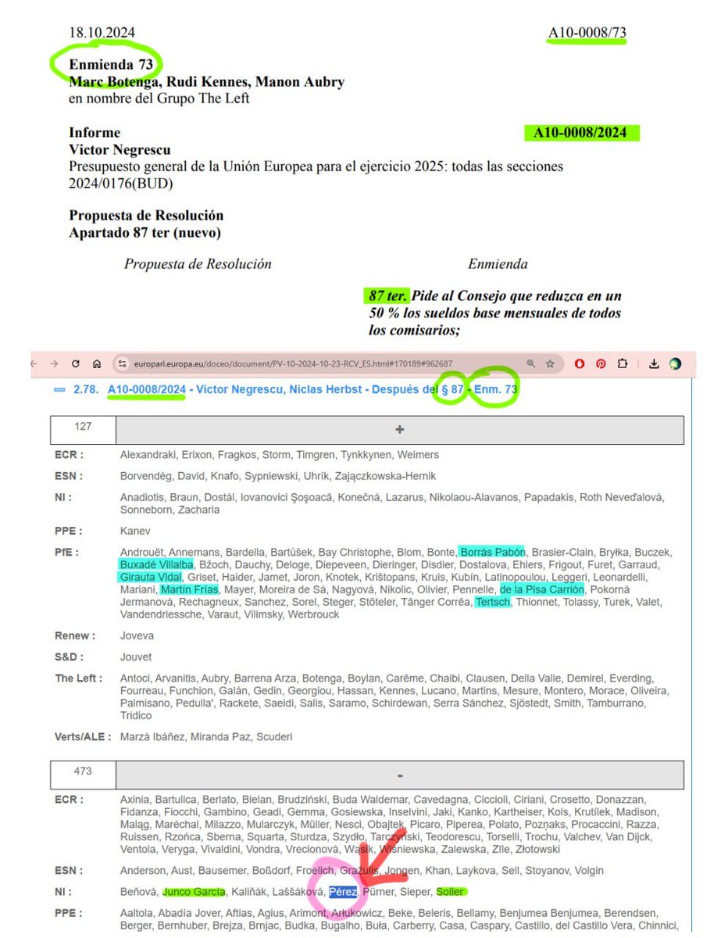728x938 pixels.
Task: Select highlighted name Tertsch
Action: (492, 602)
